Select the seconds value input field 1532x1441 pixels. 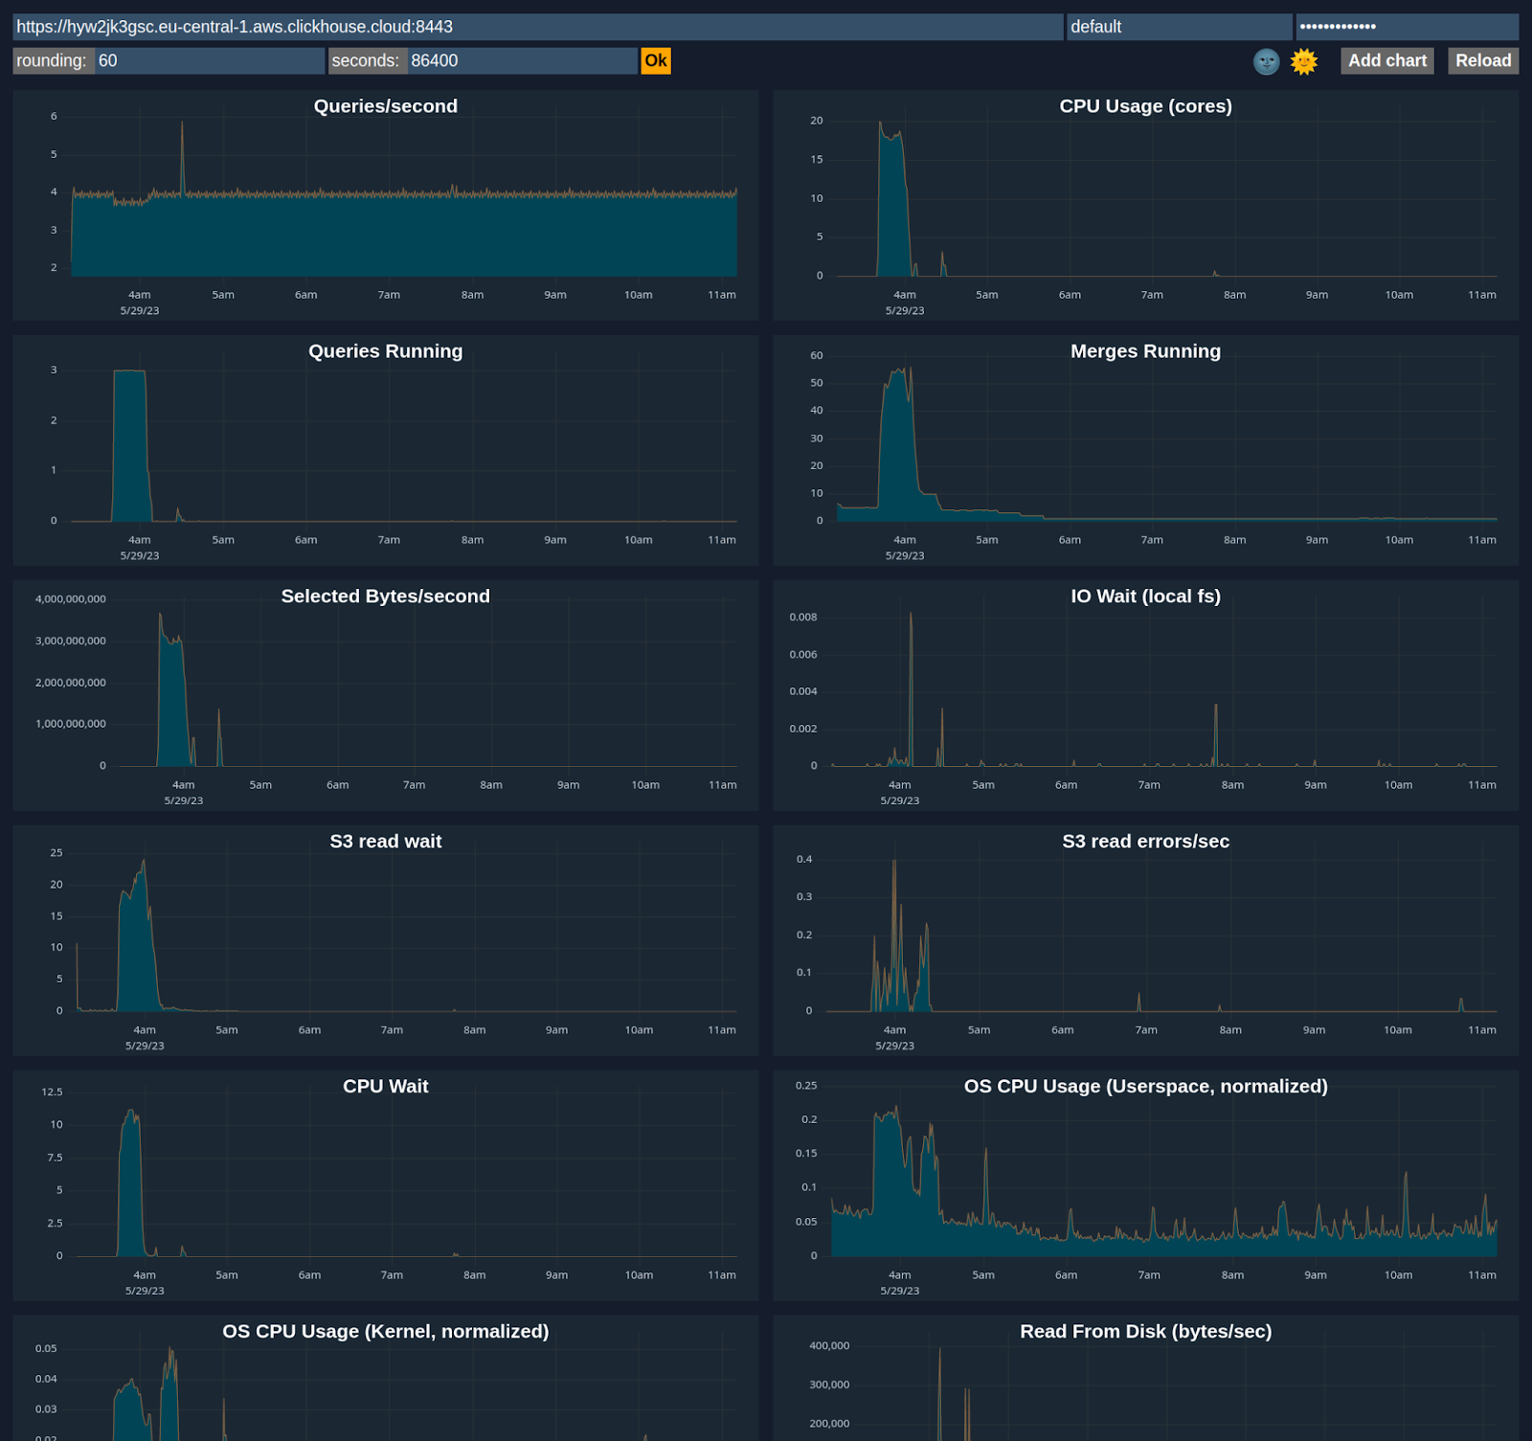(520, 60)
